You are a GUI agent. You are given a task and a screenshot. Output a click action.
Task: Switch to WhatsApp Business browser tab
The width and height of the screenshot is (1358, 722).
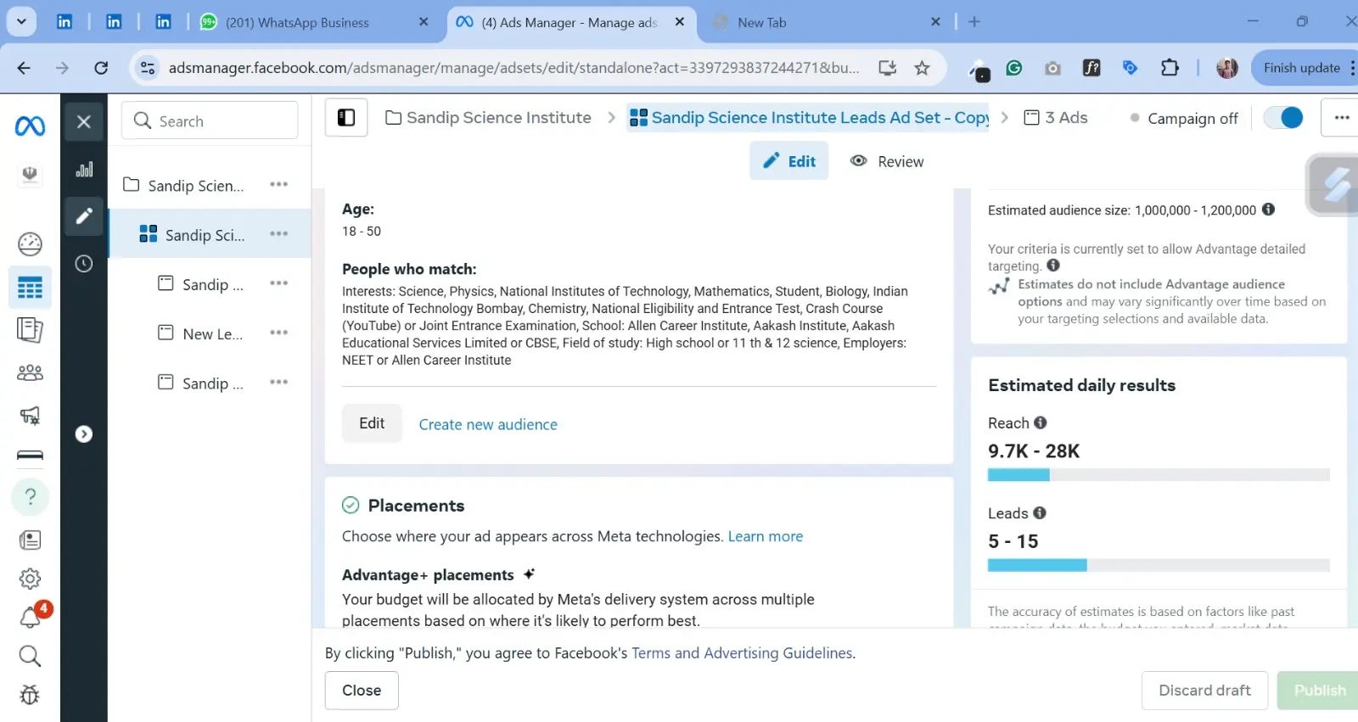[297, 22]
